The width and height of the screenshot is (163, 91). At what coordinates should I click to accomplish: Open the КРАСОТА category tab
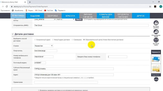[70, 16]
